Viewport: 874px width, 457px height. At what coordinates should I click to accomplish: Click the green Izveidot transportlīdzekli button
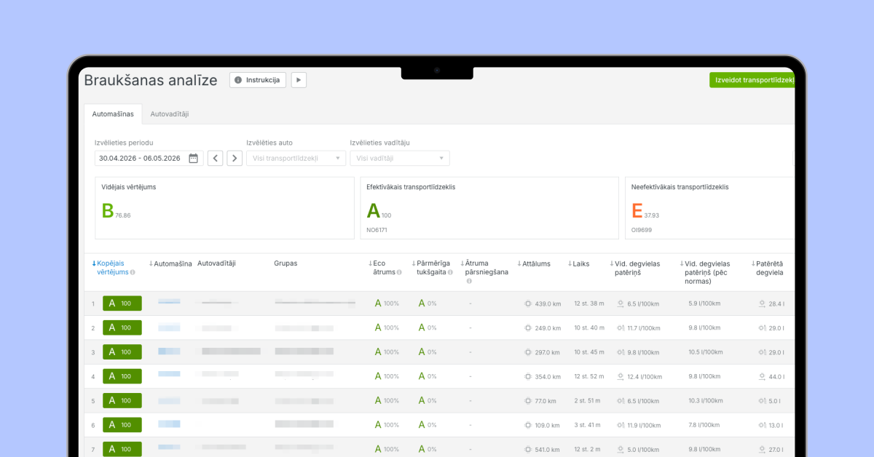pos(752,80)
